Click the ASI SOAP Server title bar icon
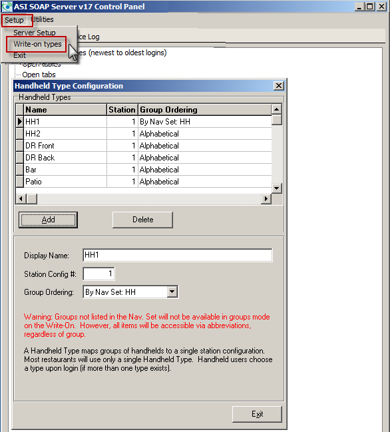 7,6
